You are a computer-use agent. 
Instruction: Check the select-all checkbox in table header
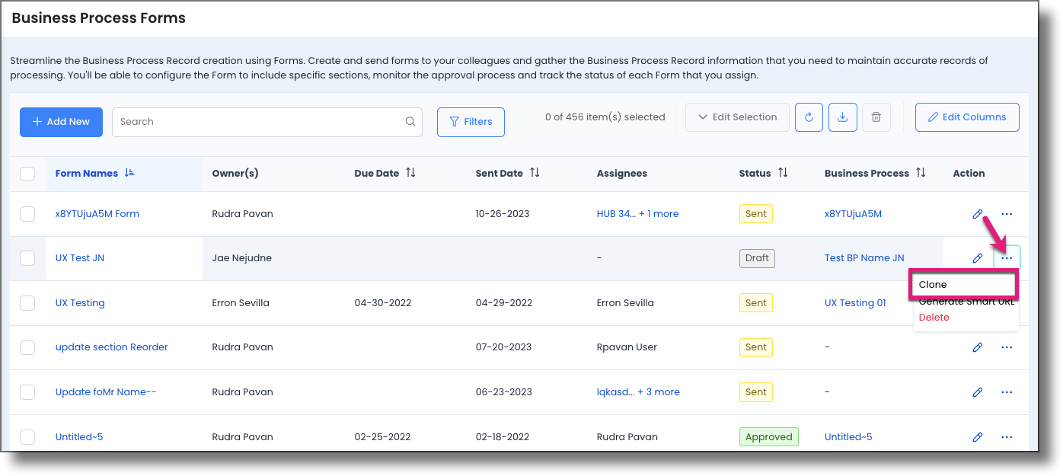pos(27,174)
